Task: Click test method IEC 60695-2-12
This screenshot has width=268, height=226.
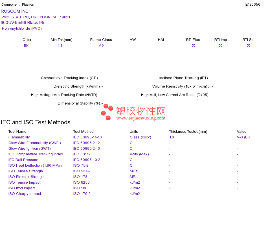Action: (x=87, y=143)
